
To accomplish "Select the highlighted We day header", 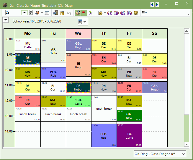I will (79, 34).
